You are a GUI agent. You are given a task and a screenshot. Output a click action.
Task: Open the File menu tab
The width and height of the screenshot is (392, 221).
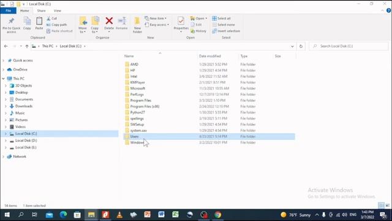point(8,10)
